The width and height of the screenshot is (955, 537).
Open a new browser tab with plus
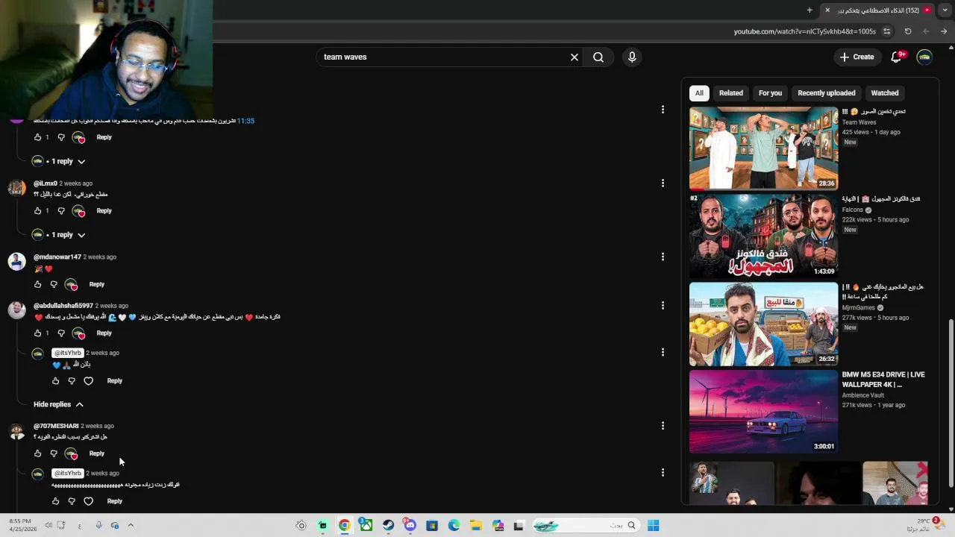coord(810,10)
